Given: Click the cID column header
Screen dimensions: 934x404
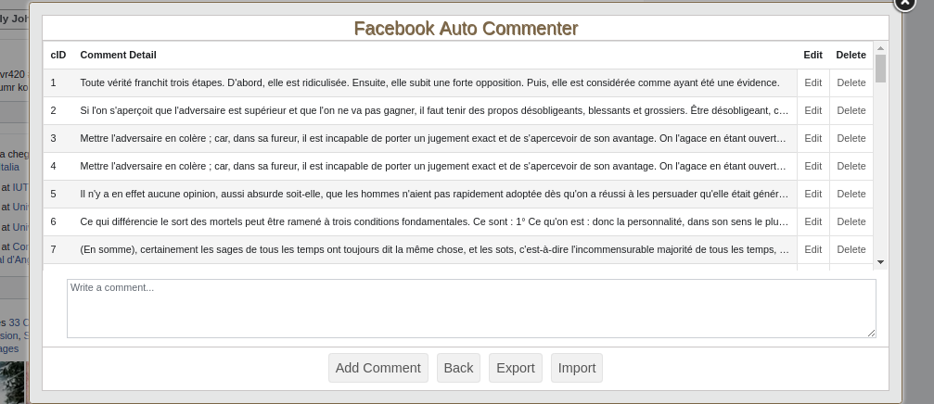Looking at the screenshot, I should [x=58, y=55].
